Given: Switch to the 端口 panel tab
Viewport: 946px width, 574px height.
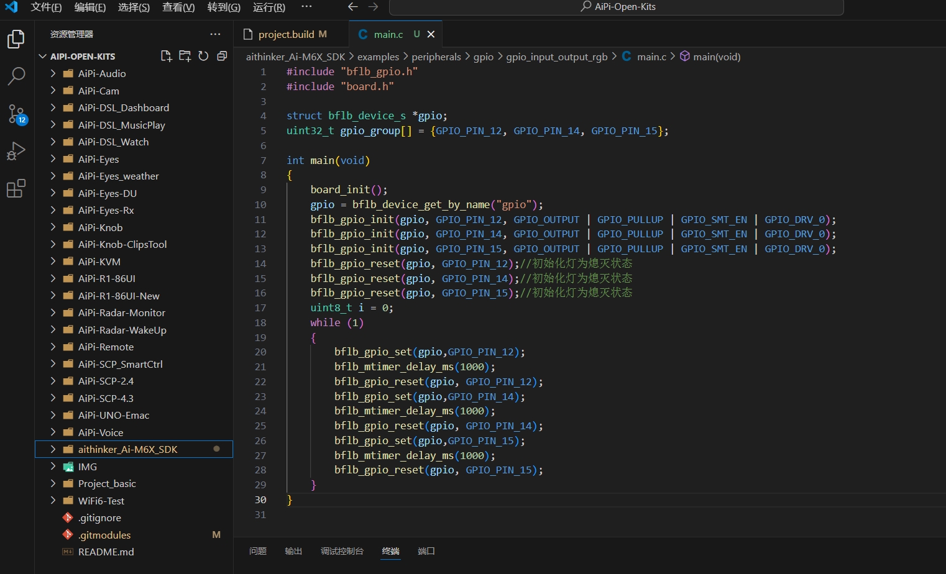Looking at the screenshot, I should point(426,551).
